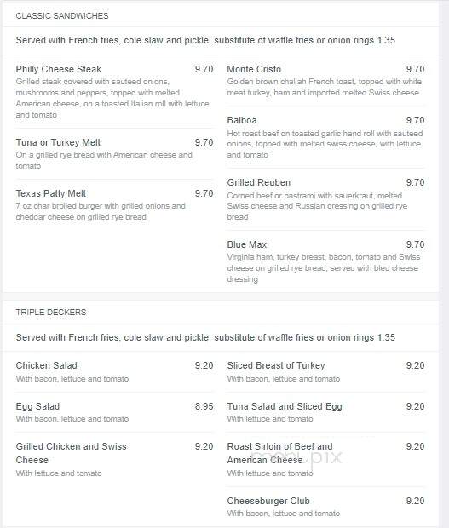Open the Grilled Reuben entry
This screenshot has height=528, width=449.
259,182
